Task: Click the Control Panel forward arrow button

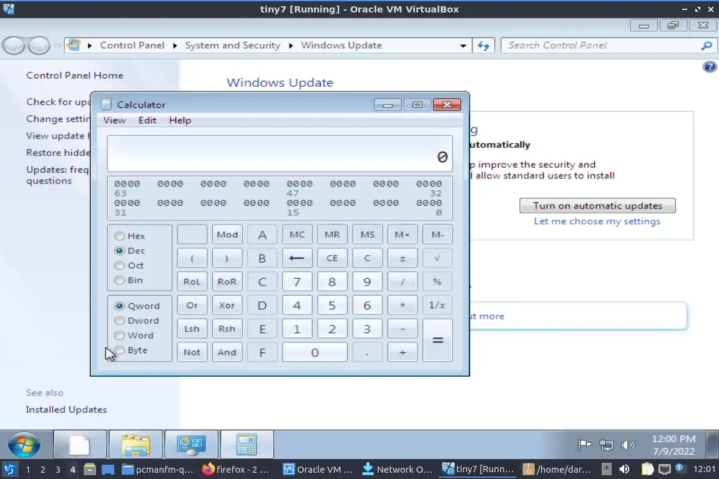Action: point(39,46)
